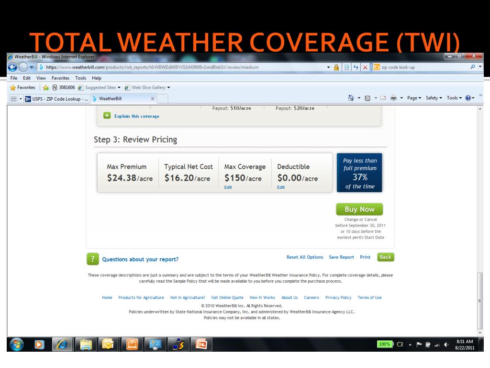The height and width of the screenshot is (368, 490).
Task: Switch to USPS - ZIP Code Lookup tab
Action: pyautogui.click(x=57, y=99)
